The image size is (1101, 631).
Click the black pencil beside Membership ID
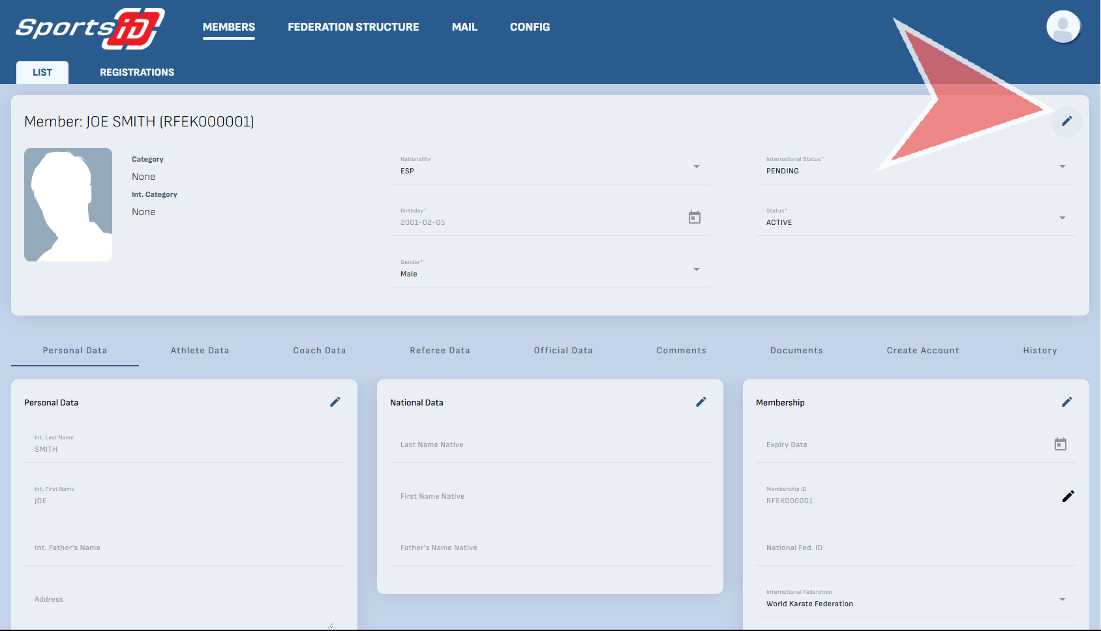(1068, 496)
